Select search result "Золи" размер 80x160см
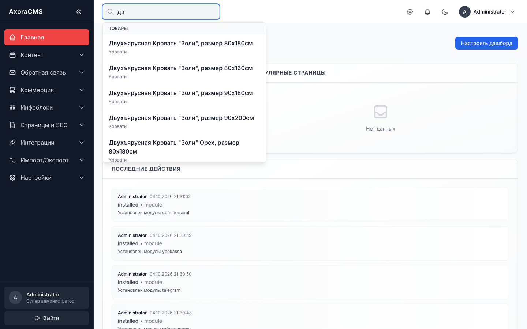The width and height of the screenshot is (527, 329). tap(184, 72)
